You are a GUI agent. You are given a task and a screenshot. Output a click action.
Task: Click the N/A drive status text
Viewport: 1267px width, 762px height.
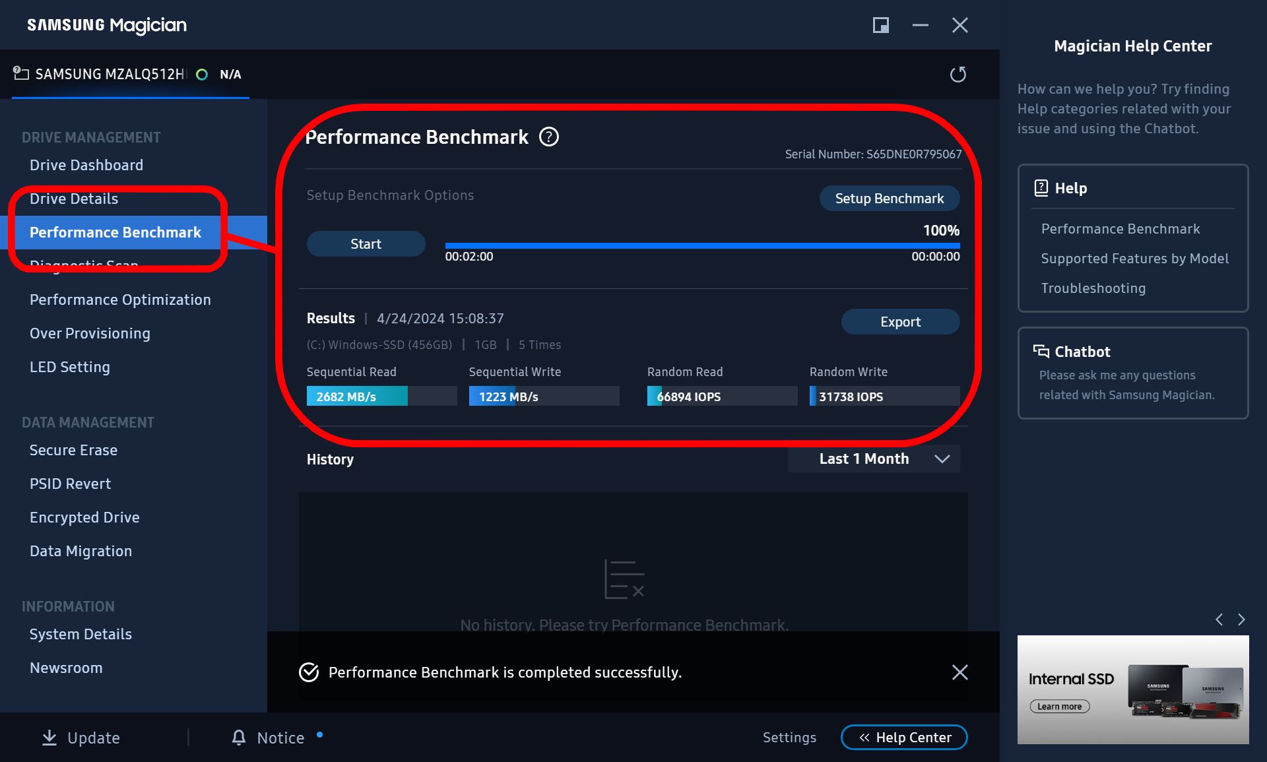230,75
